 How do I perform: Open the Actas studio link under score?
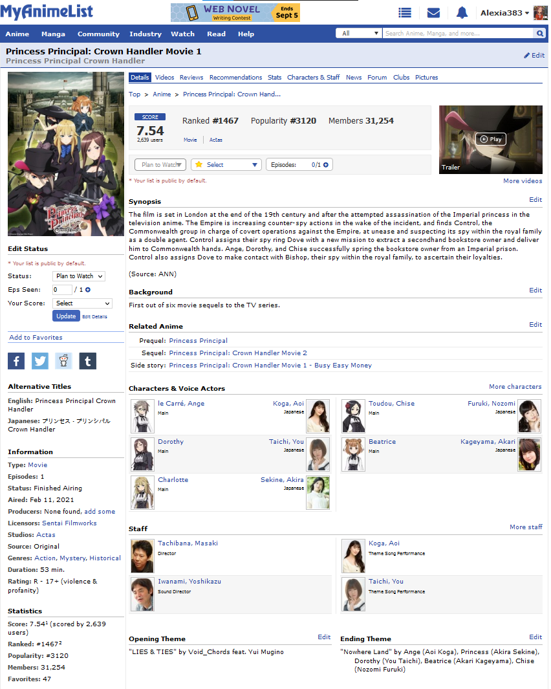216,140
